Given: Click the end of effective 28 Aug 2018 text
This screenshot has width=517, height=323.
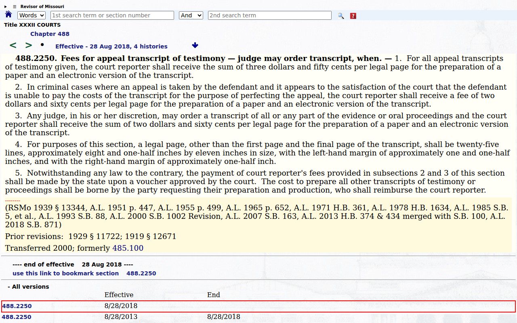Looking at the screenshot, I should [x=73, y=264].
